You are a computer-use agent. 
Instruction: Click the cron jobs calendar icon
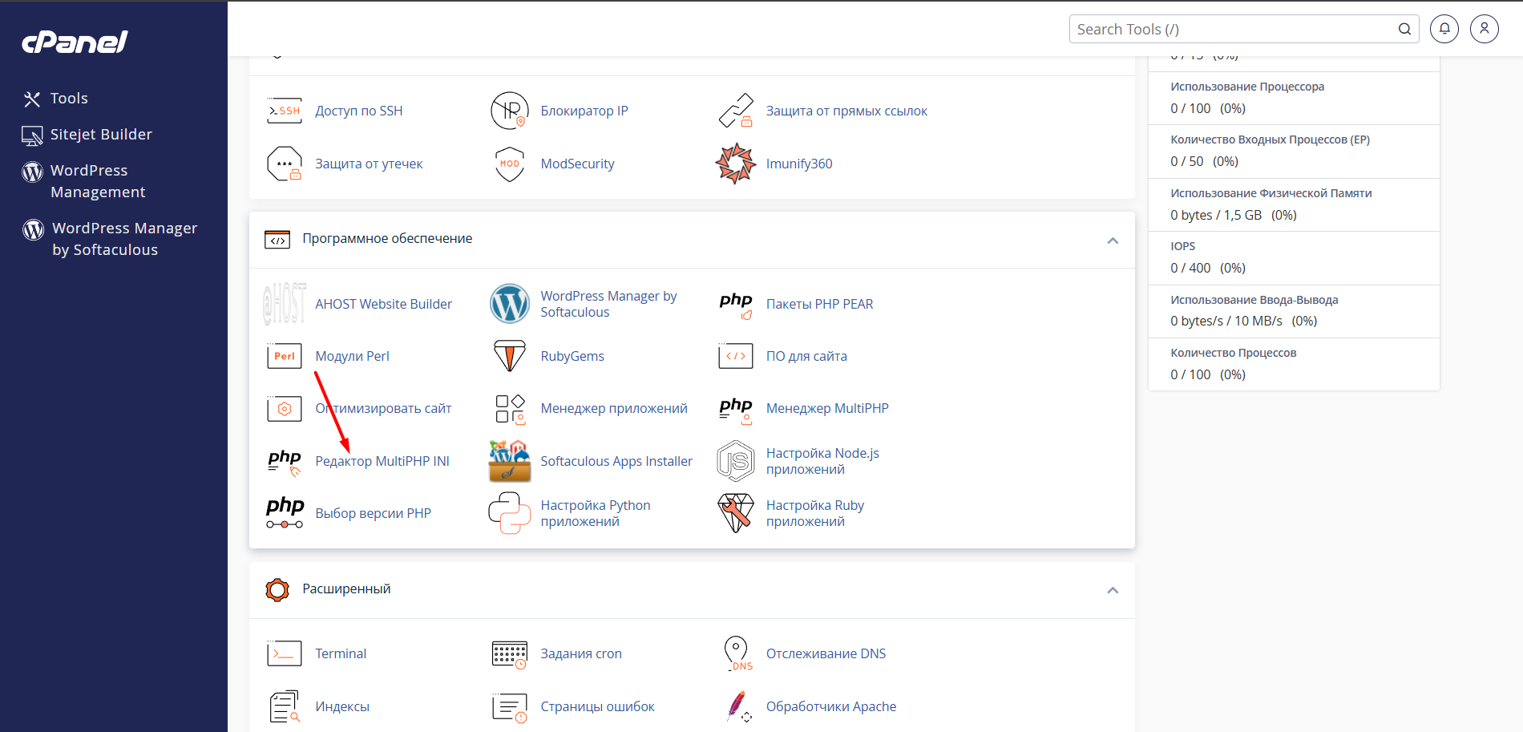[510, 654]
